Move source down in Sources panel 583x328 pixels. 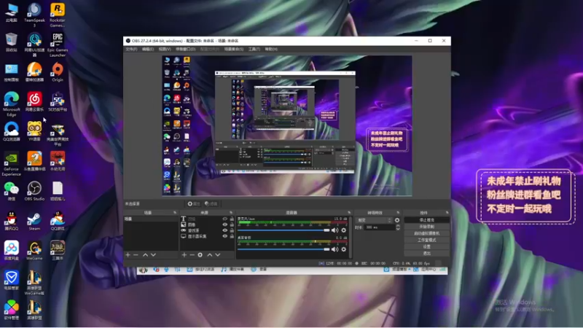pyautogui.click(x=217, y=254)
